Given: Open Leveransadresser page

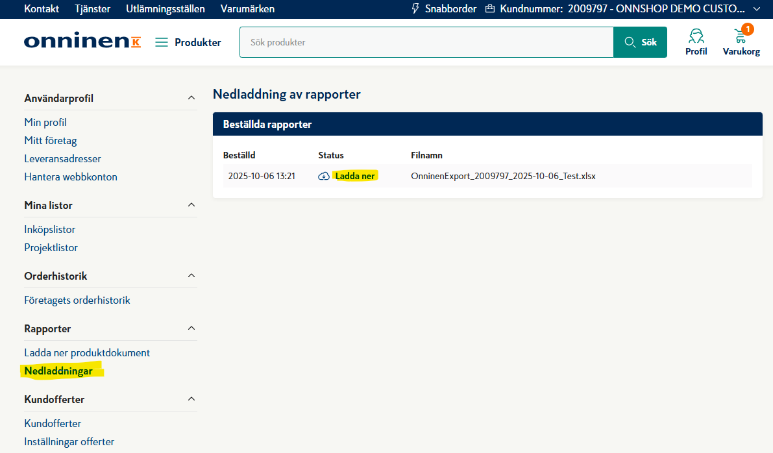Looking at the screenshot, I should pos(62,159).
